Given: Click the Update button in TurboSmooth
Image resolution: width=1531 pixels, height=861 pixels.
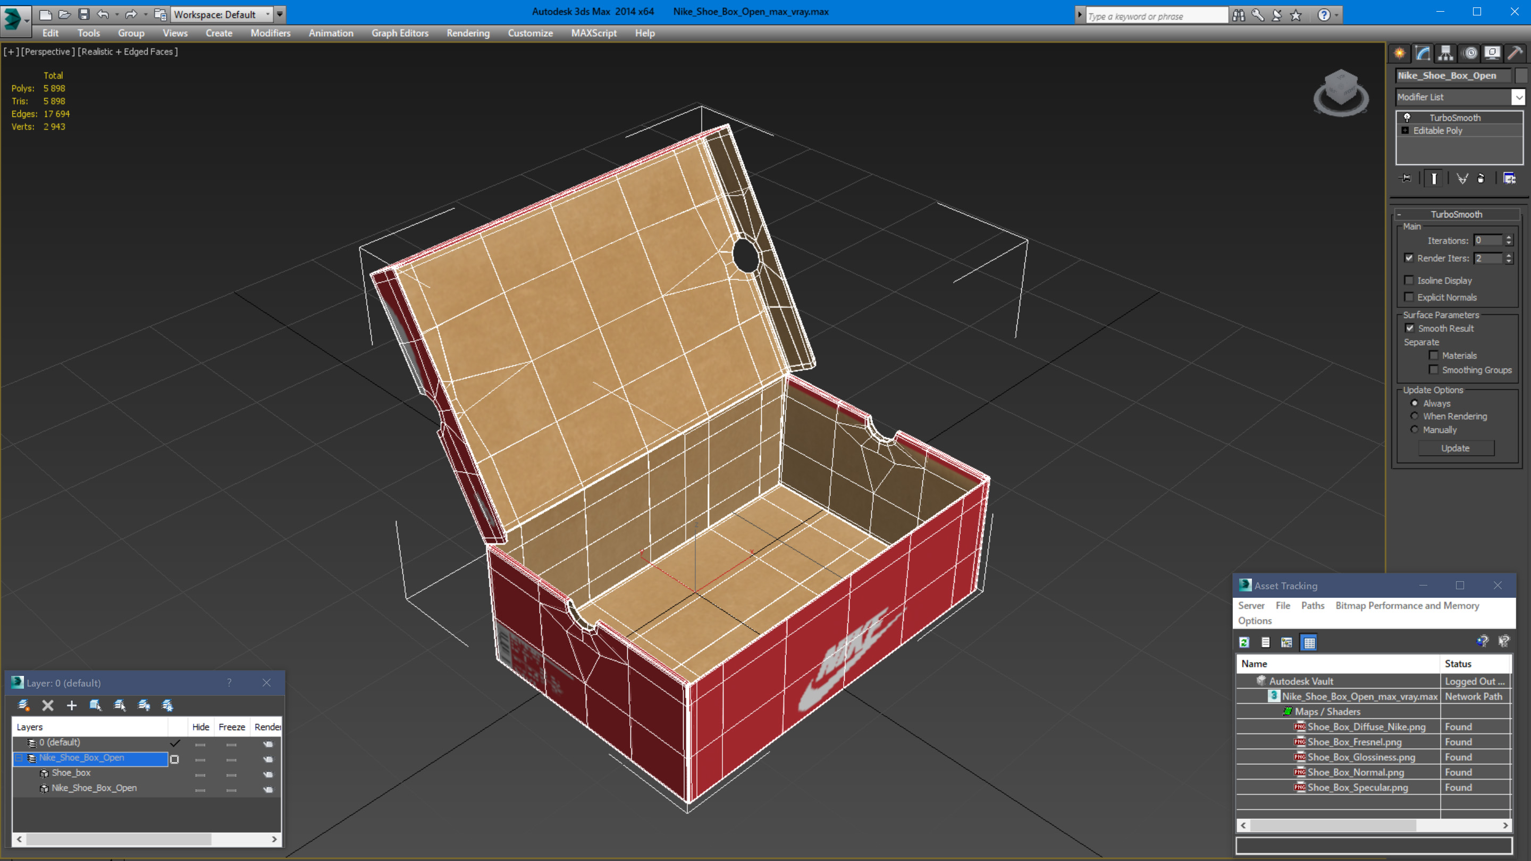Looking at the screenshot, I should (1455, 448).
